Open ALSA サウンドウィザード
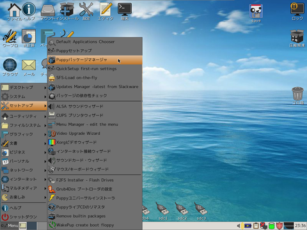 tap(95, 106)
